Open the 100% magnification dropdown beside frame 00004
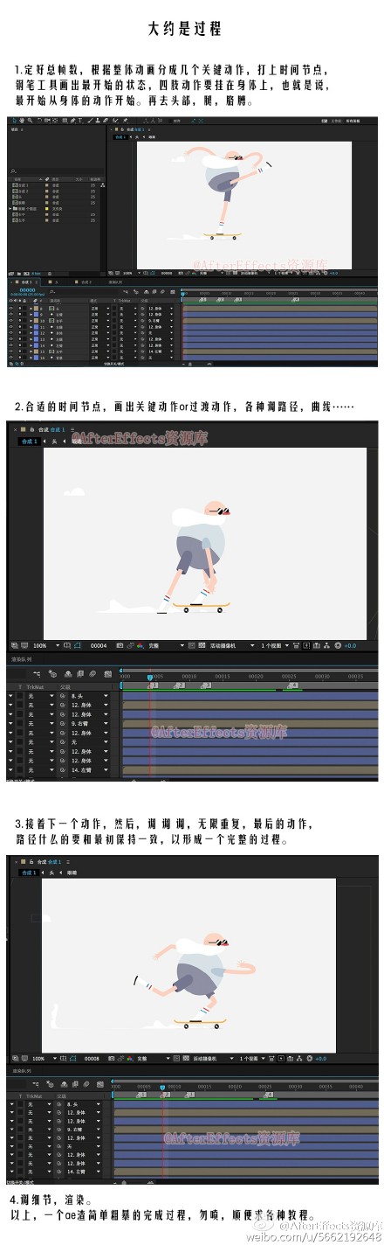 [44, 647]
